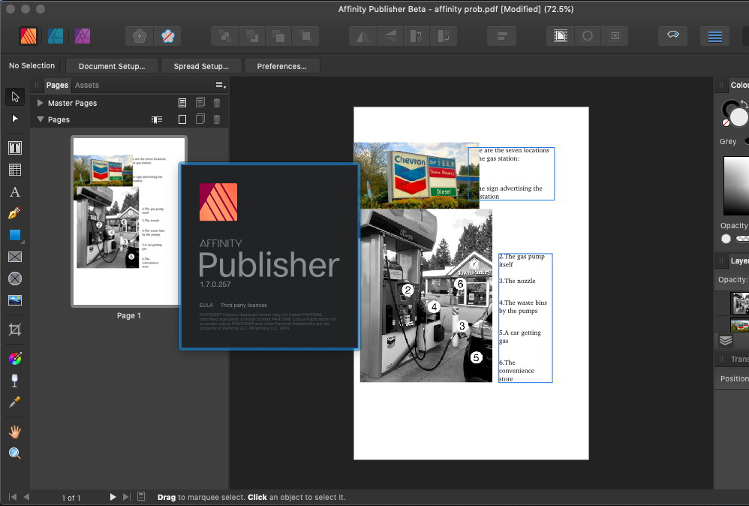Switch to the Photo persona
Screen dimensions: 749x506
point(82,36)
